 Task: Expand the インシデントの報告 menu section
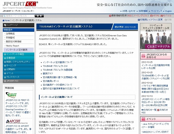pos(18,54)
